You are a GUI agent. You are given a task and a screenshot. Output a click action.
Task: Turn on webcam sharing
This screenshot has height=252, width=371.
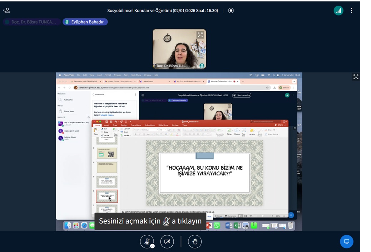[x=167, y=242]
